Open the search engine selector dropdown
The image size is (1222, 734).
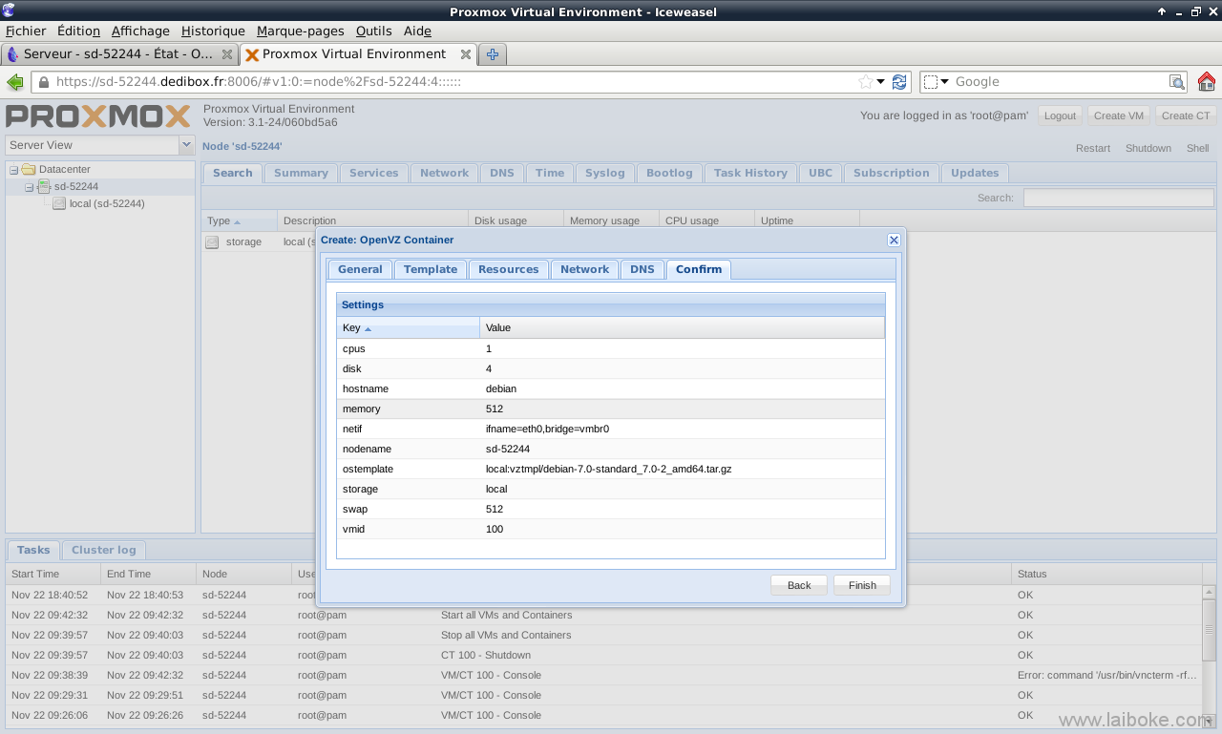click(938, 82)
